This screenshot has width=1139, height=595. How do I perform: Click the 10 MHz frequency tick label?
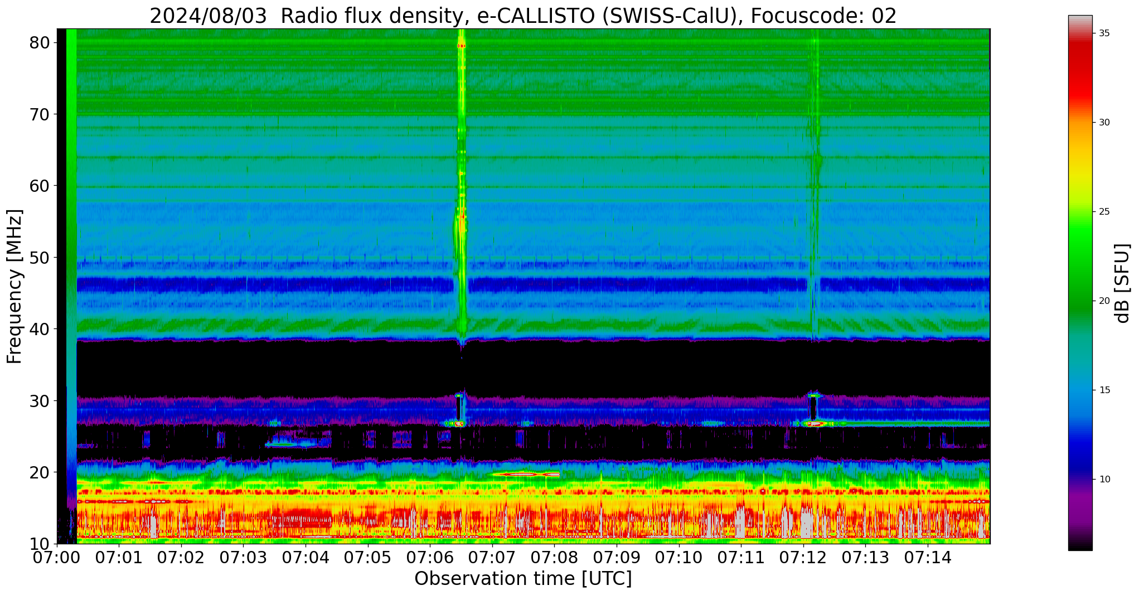coord(40,544)
